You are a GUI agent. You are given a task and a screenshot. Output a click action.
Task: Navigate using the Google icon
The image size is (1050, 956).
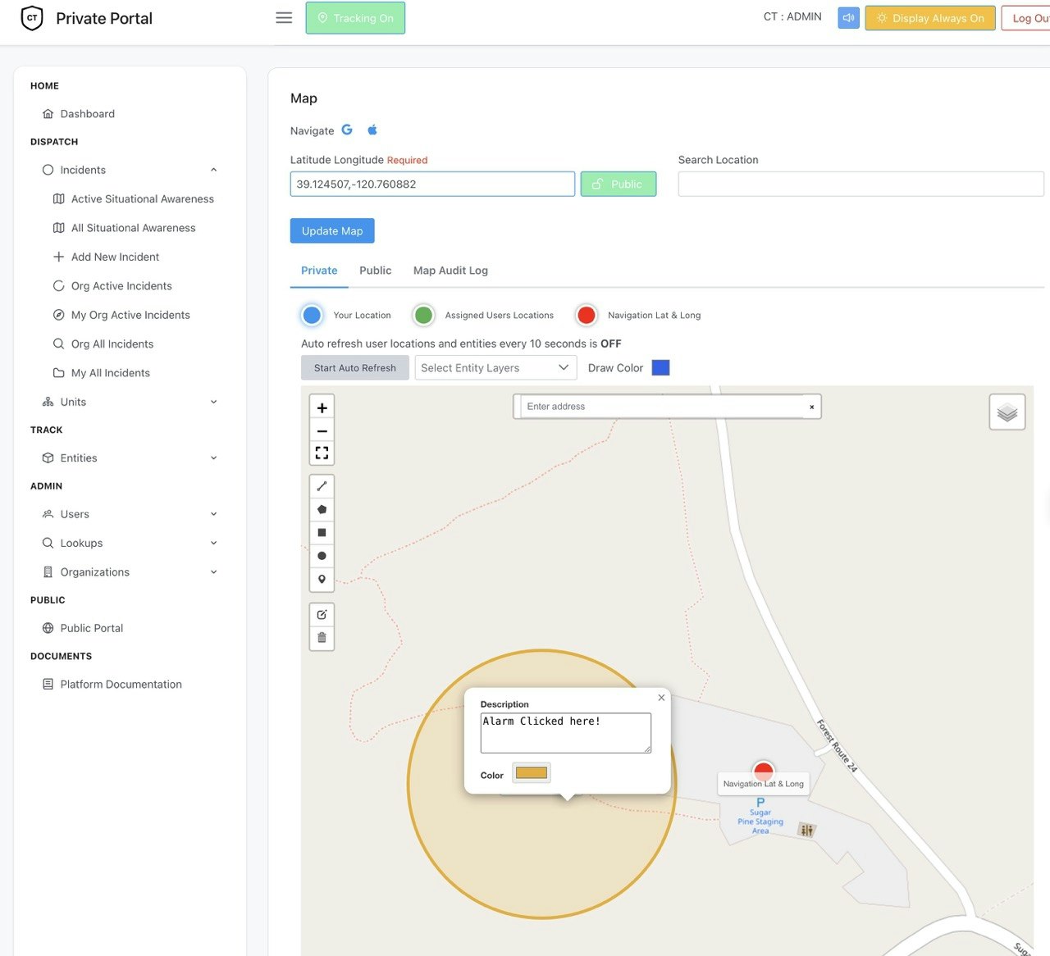pyautogui.click(x=347, y=130)
